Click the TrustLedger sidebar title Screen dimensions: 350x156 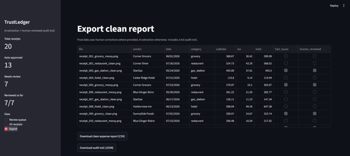click(x=17, y=22)
